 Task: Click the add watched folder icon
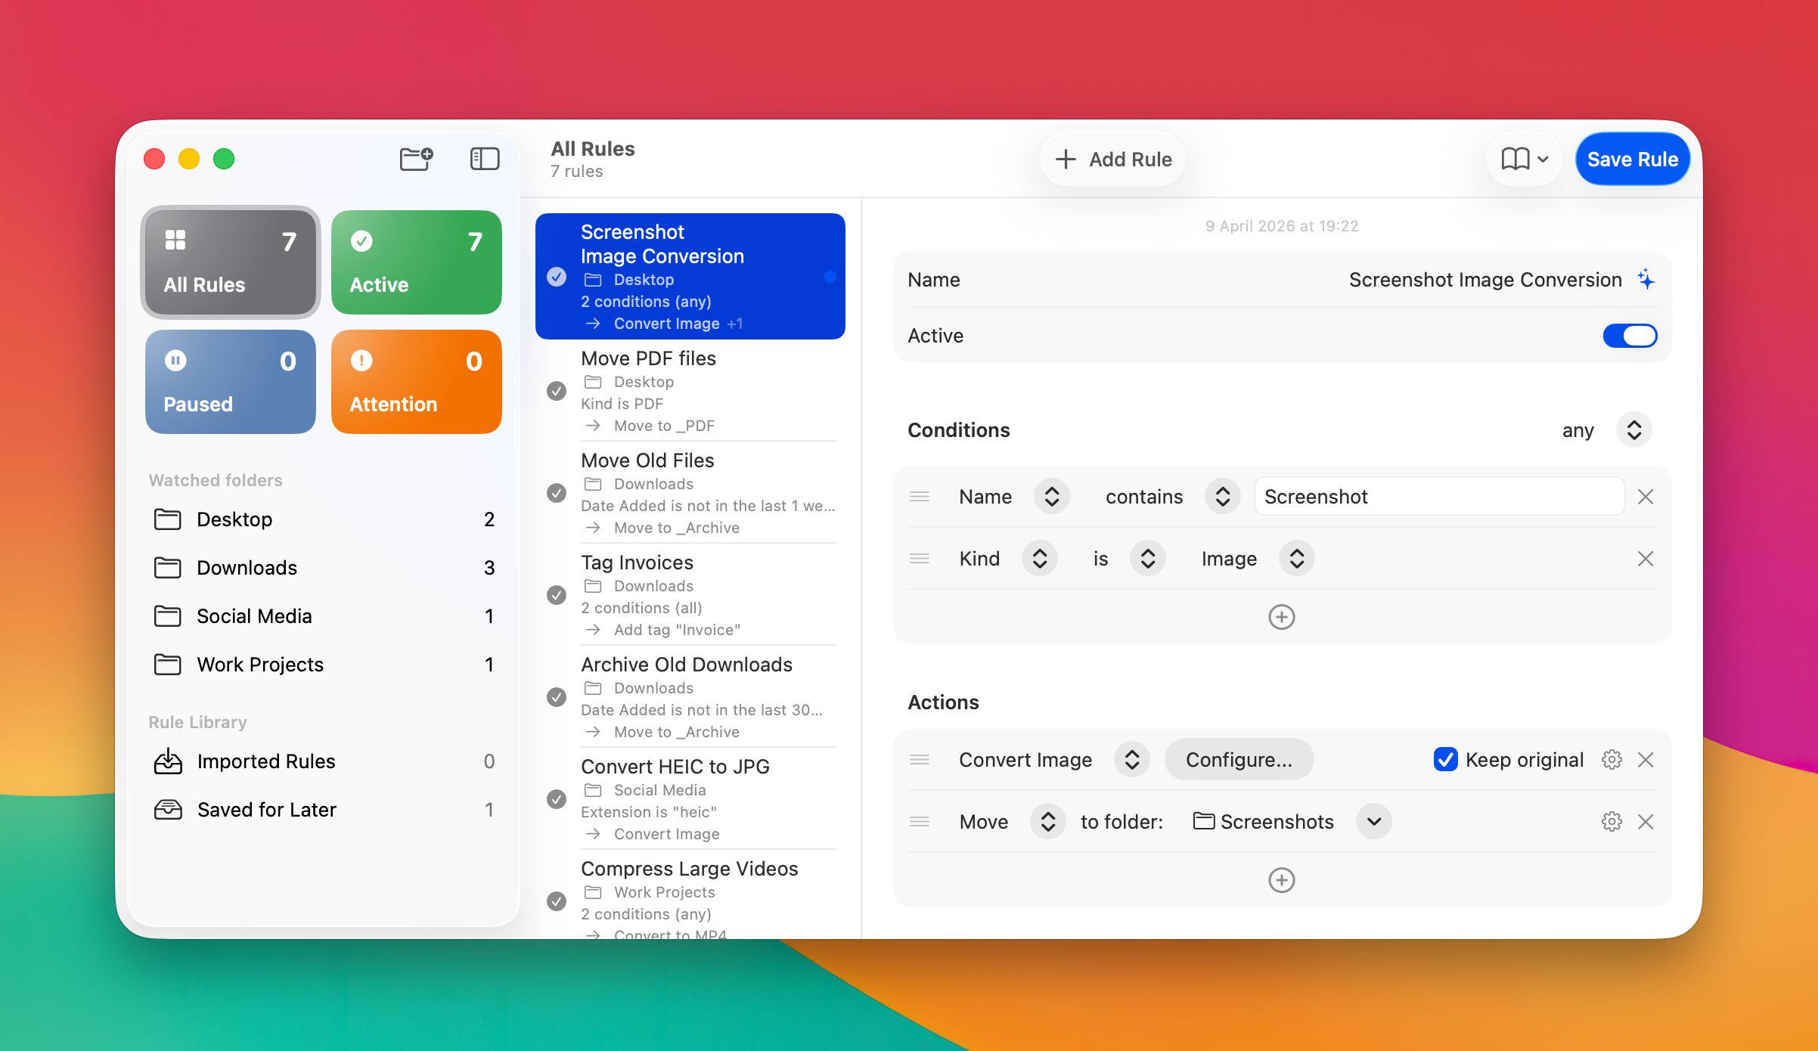[x=416, y=159]
